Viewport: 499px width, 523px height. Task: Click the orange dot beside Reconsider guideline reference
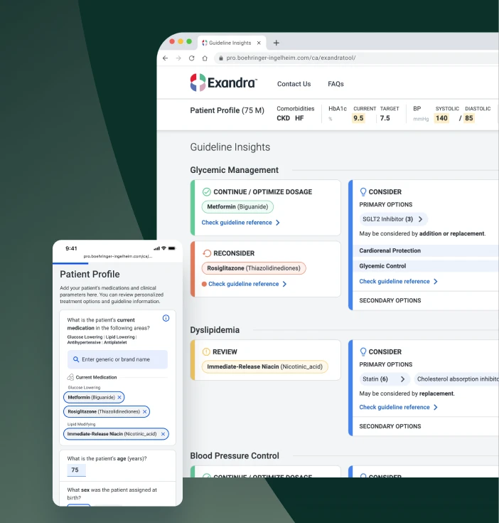tap(204, 284)
